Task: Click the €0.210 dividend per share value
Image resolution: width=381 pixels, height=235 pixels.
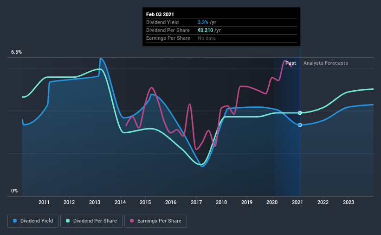Action: (x=205, y=30)
